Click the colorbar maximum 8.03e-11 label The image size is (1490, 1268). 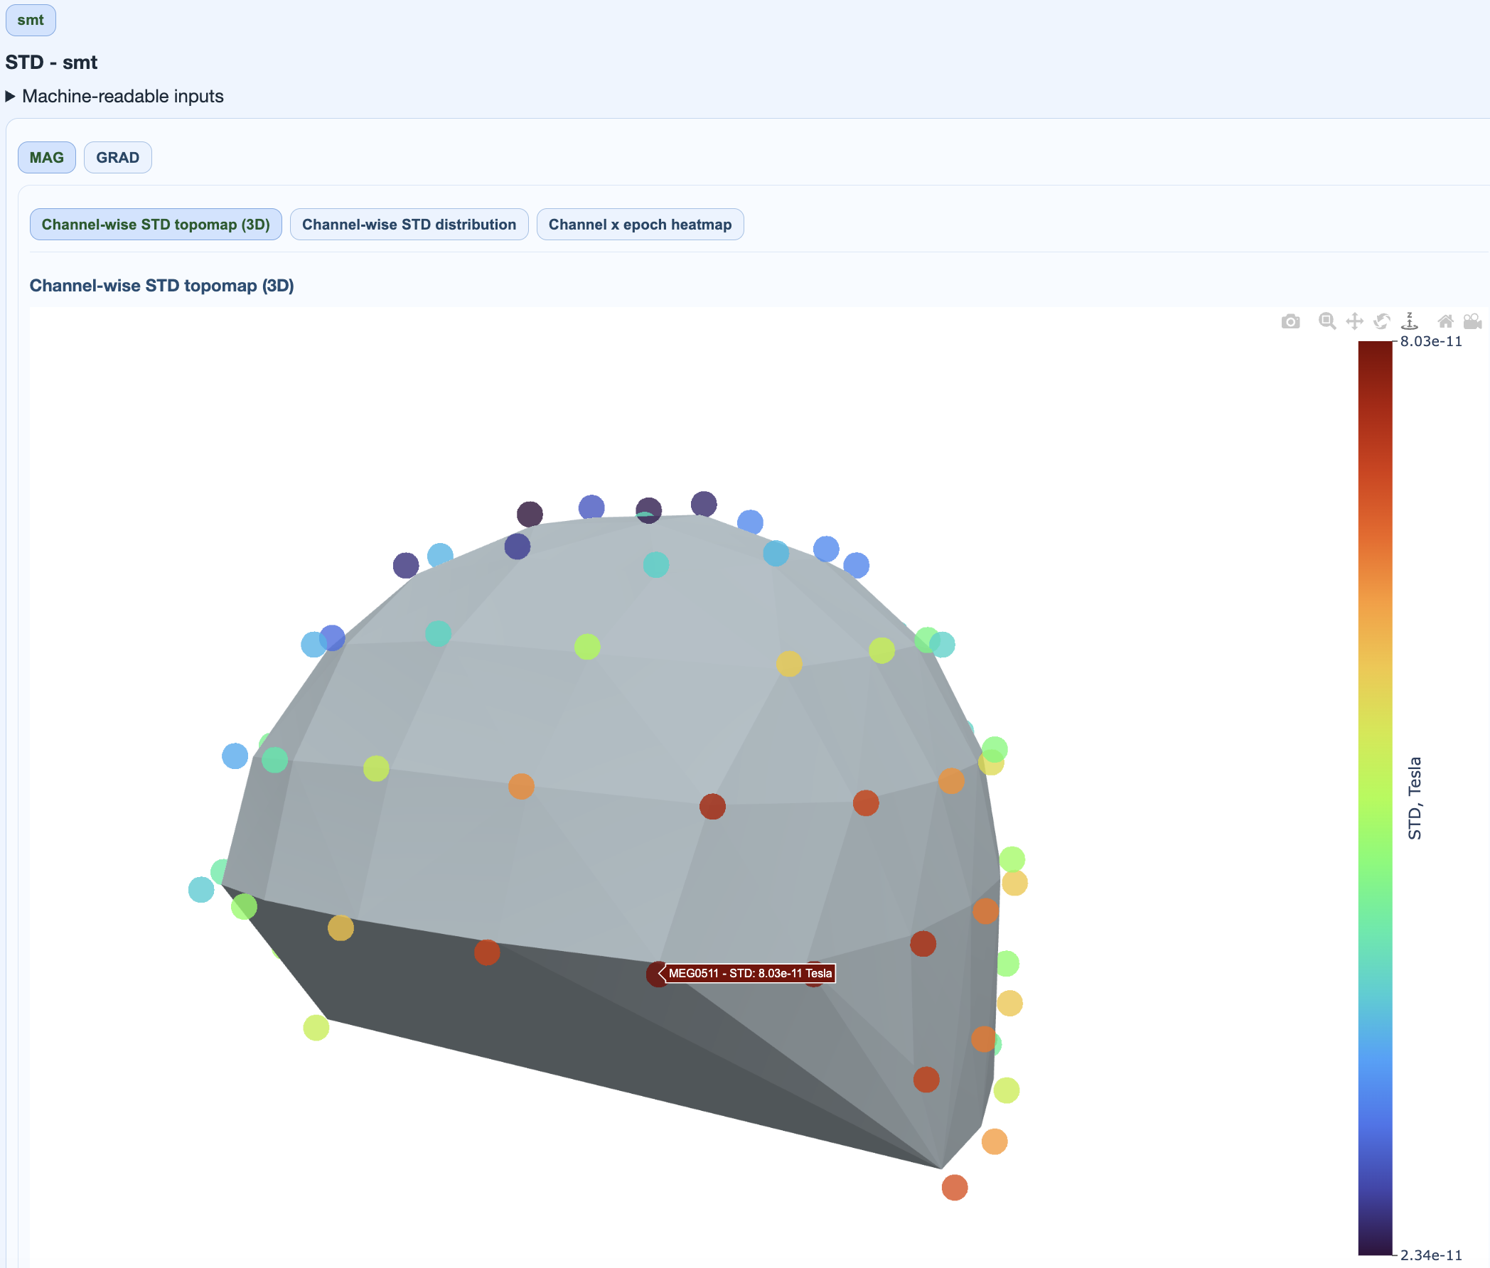[1430, 341]
